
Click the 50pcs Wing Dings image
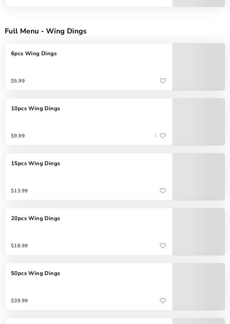(x=199, y=287)
